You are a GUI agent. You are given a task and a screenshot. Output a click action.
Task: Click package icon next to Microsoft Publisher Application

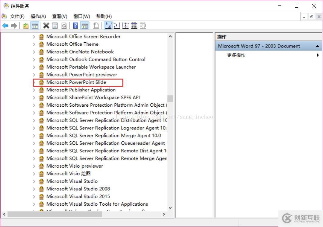coord(41,90)
